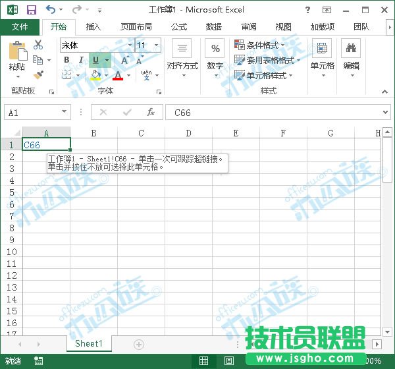This screenshot has width=395, height=369.
Task: Open the 数字 number format group
Action: [215, 58]
